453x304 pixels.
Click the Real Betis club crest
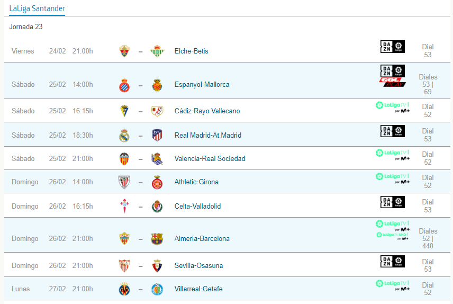[157, 51]
